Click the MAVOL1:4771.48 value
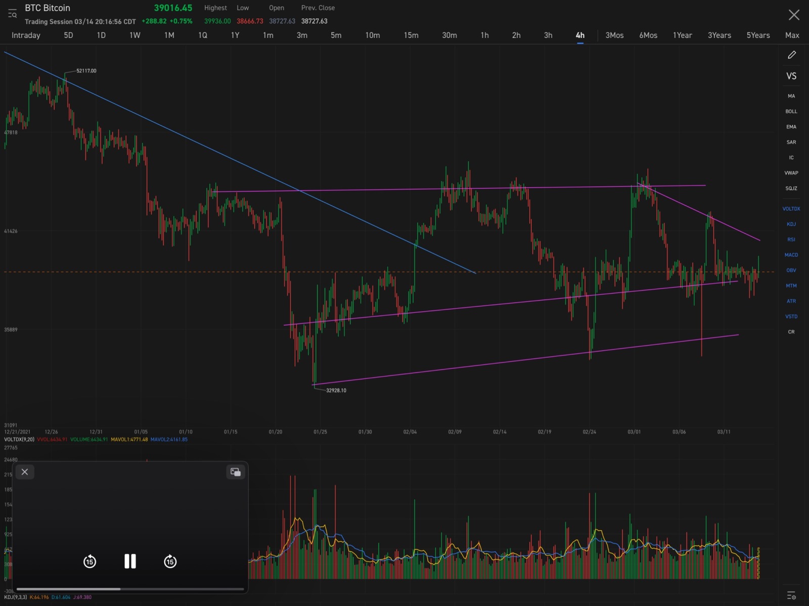Image resolution: width=809 pixels, height=606 pixels. (x=129, y=440)
